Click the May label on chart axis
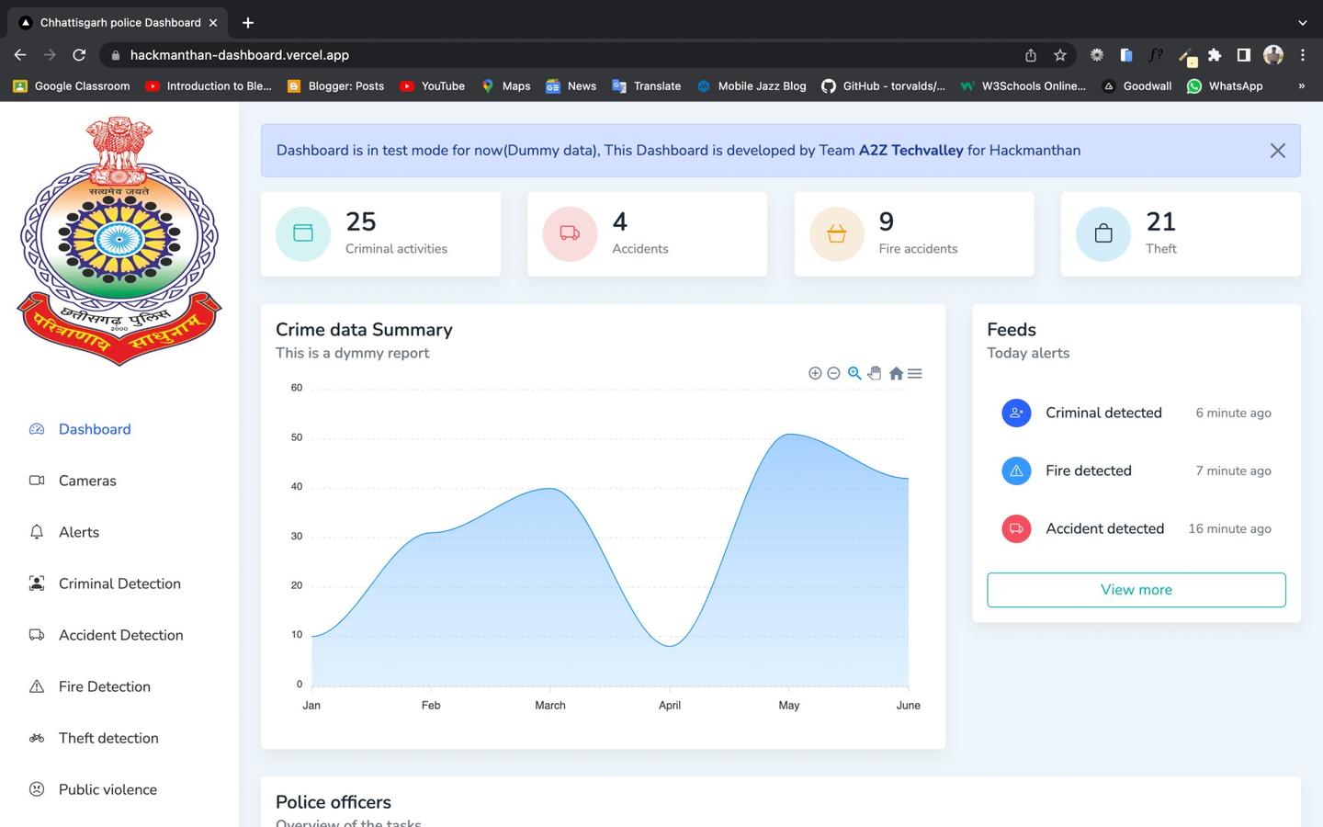The height and width of the screenshot is (827, 1323). 788,706
